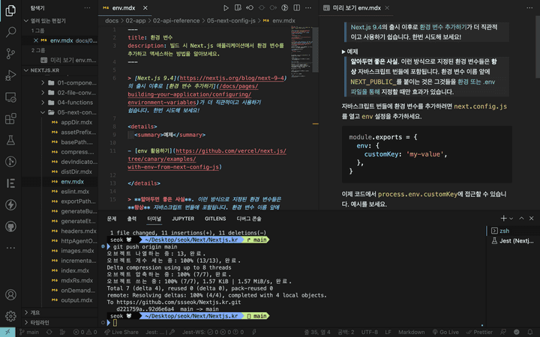The height and width of the screenshot is (337, 540).
Task: Synchronize changes in status bar
Action: point(49,333)
